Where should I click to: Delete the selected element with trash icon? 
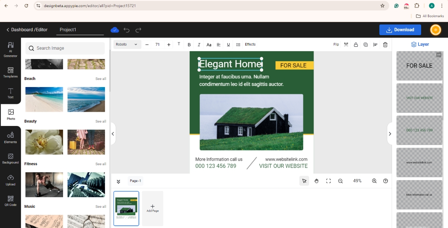385,44
